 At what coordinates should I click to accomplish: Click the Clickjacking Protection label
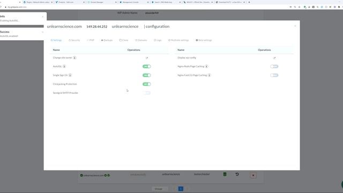[x=65, y=84]
